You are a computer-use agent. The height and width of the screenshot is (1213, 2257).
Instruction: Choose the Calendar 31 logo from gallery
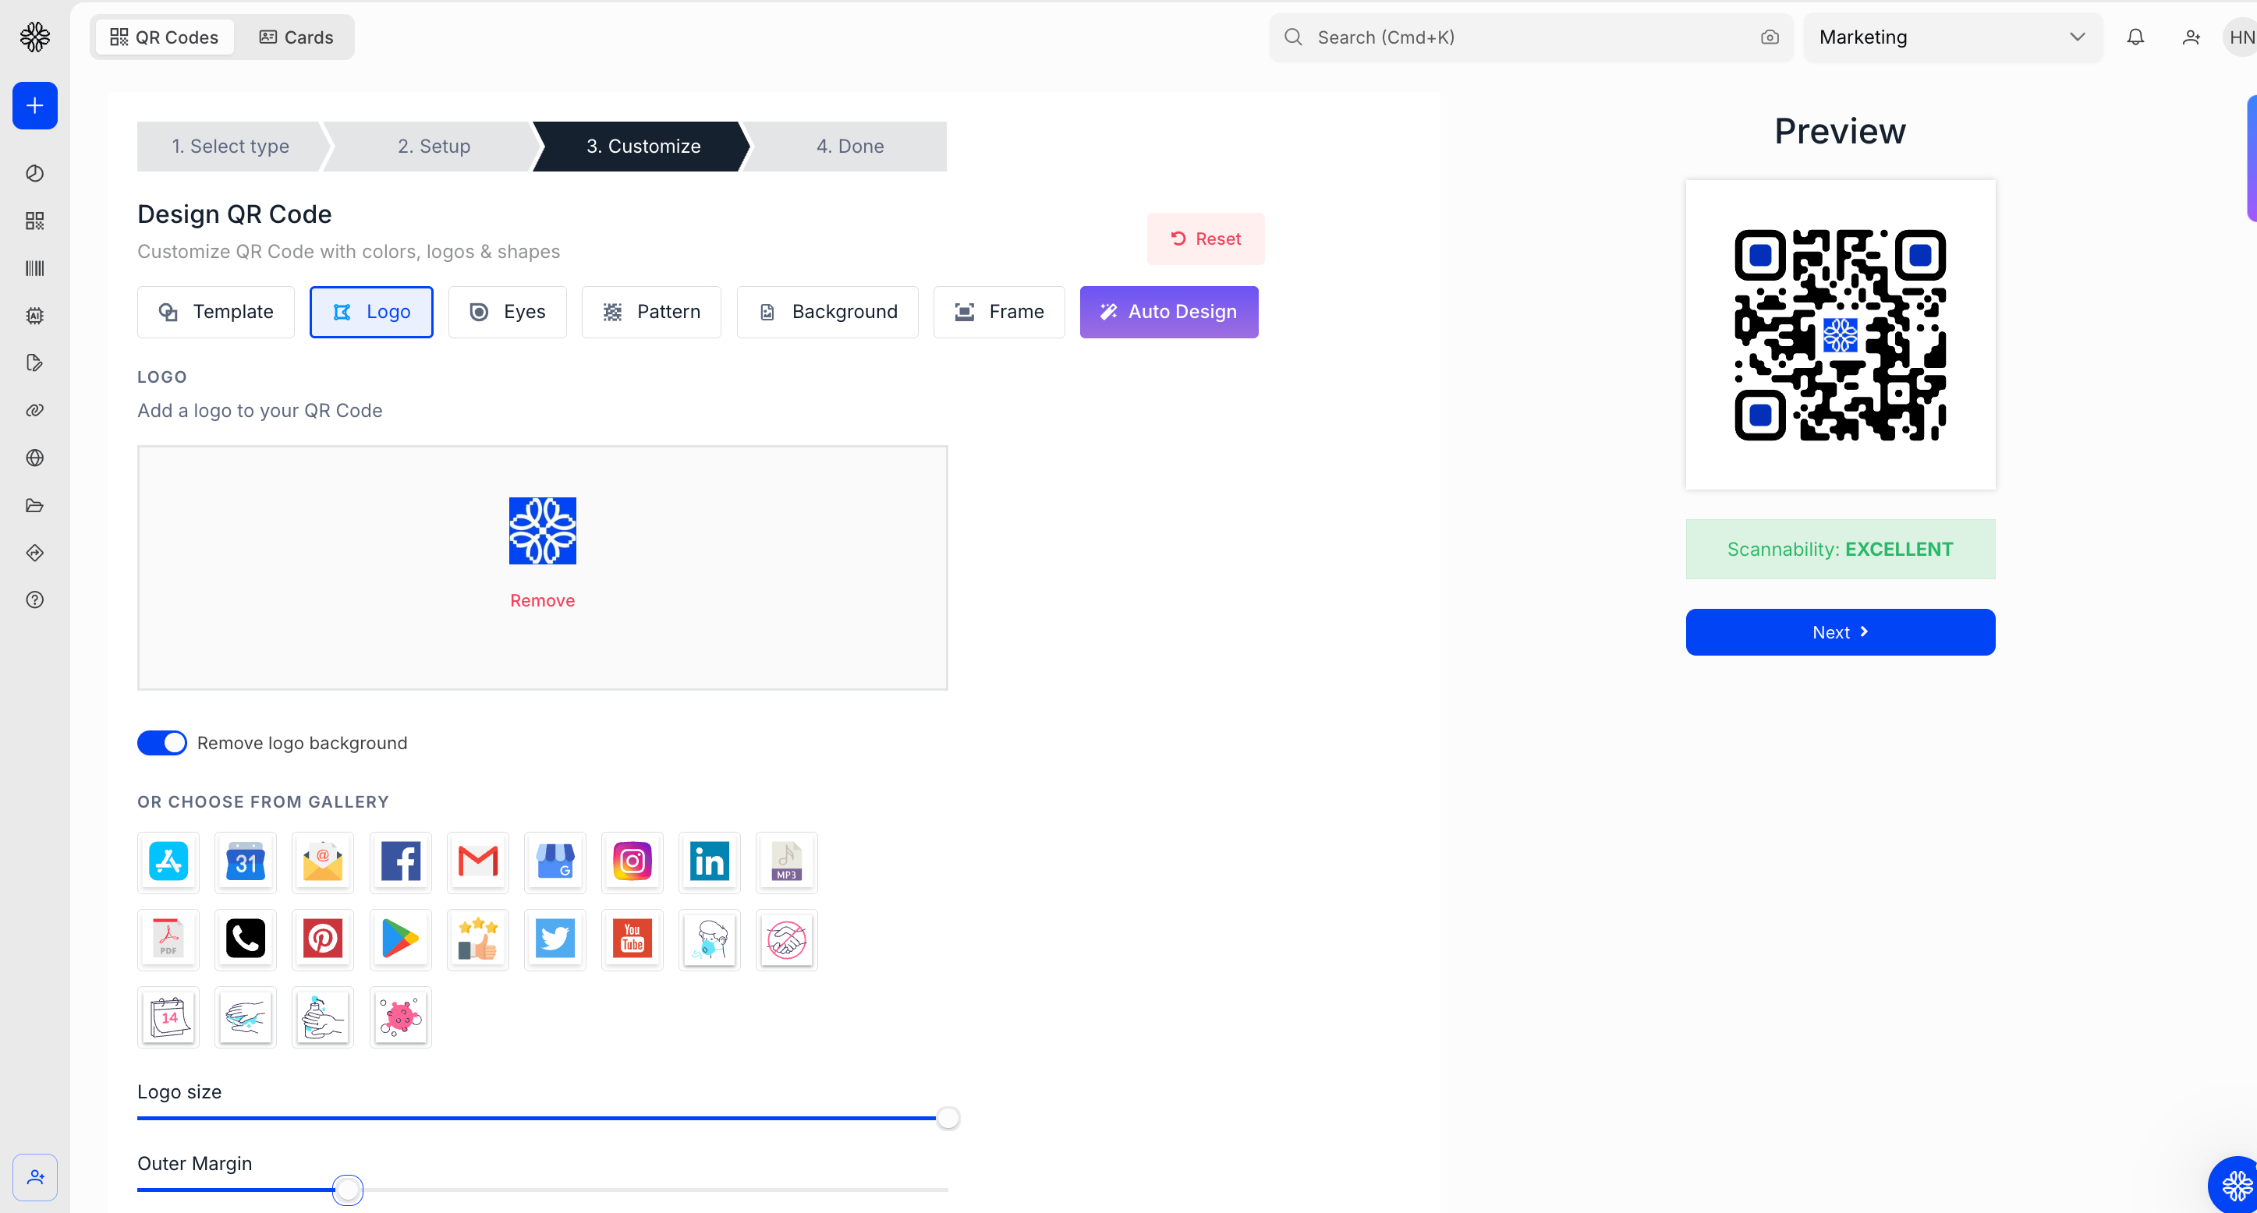[x=246, y=861]
